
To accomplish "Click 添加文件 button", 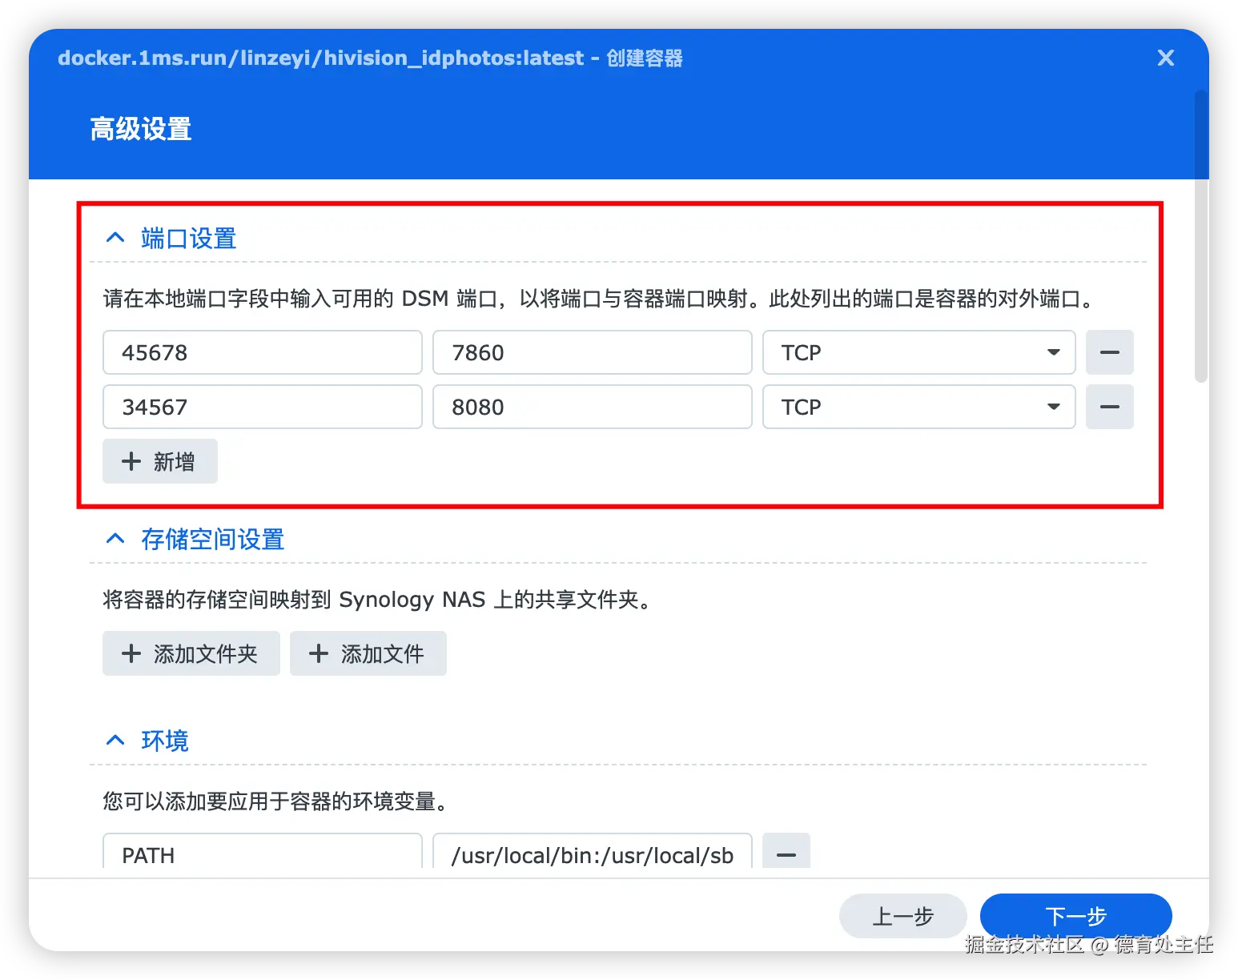I will pyautogui.click(x=368, y=653).
